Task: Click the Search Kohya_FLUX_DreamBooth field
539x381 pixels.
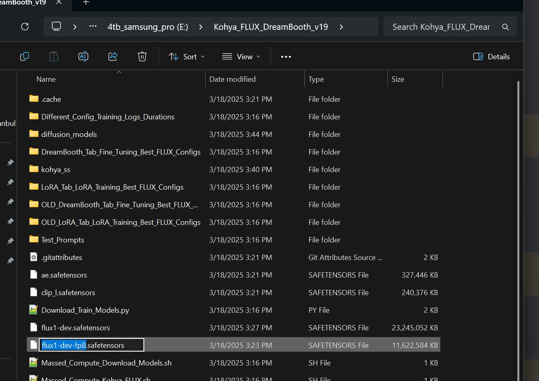Action: click(441, 27)
